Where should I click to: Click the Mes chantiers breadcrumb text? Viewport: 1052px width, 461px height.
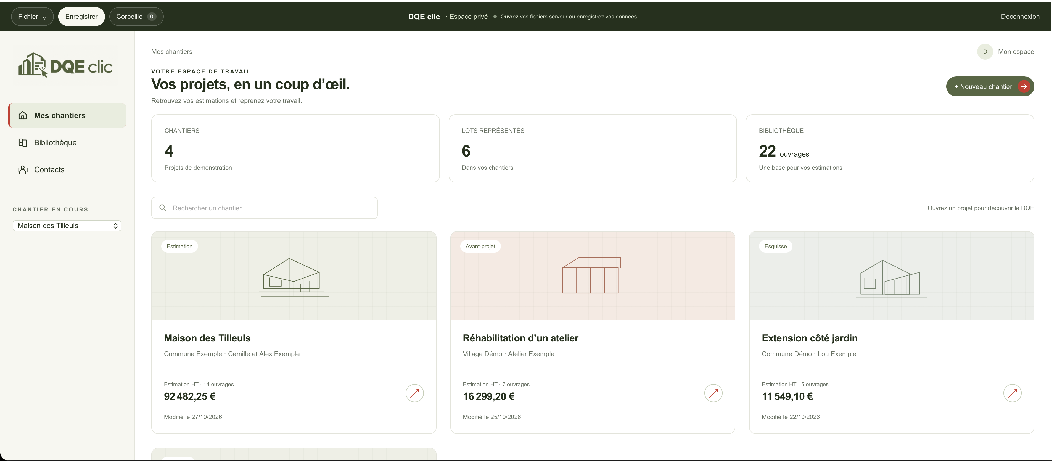(x=171, y=51)
